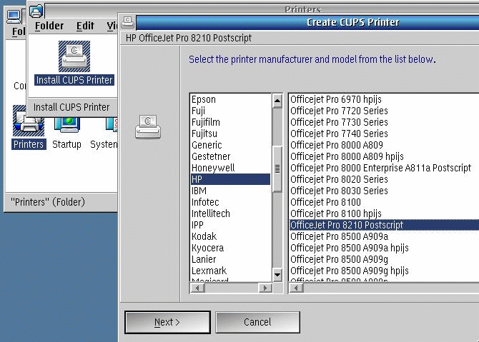Click manufacturer list vertical scrollbar thumb
Image resolution: width=479 pixels, height=342 pixels.
pos(277,169)
